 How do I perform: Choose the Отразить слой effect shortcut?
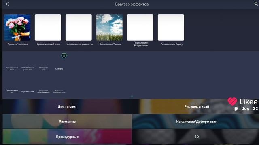[28, 91]
